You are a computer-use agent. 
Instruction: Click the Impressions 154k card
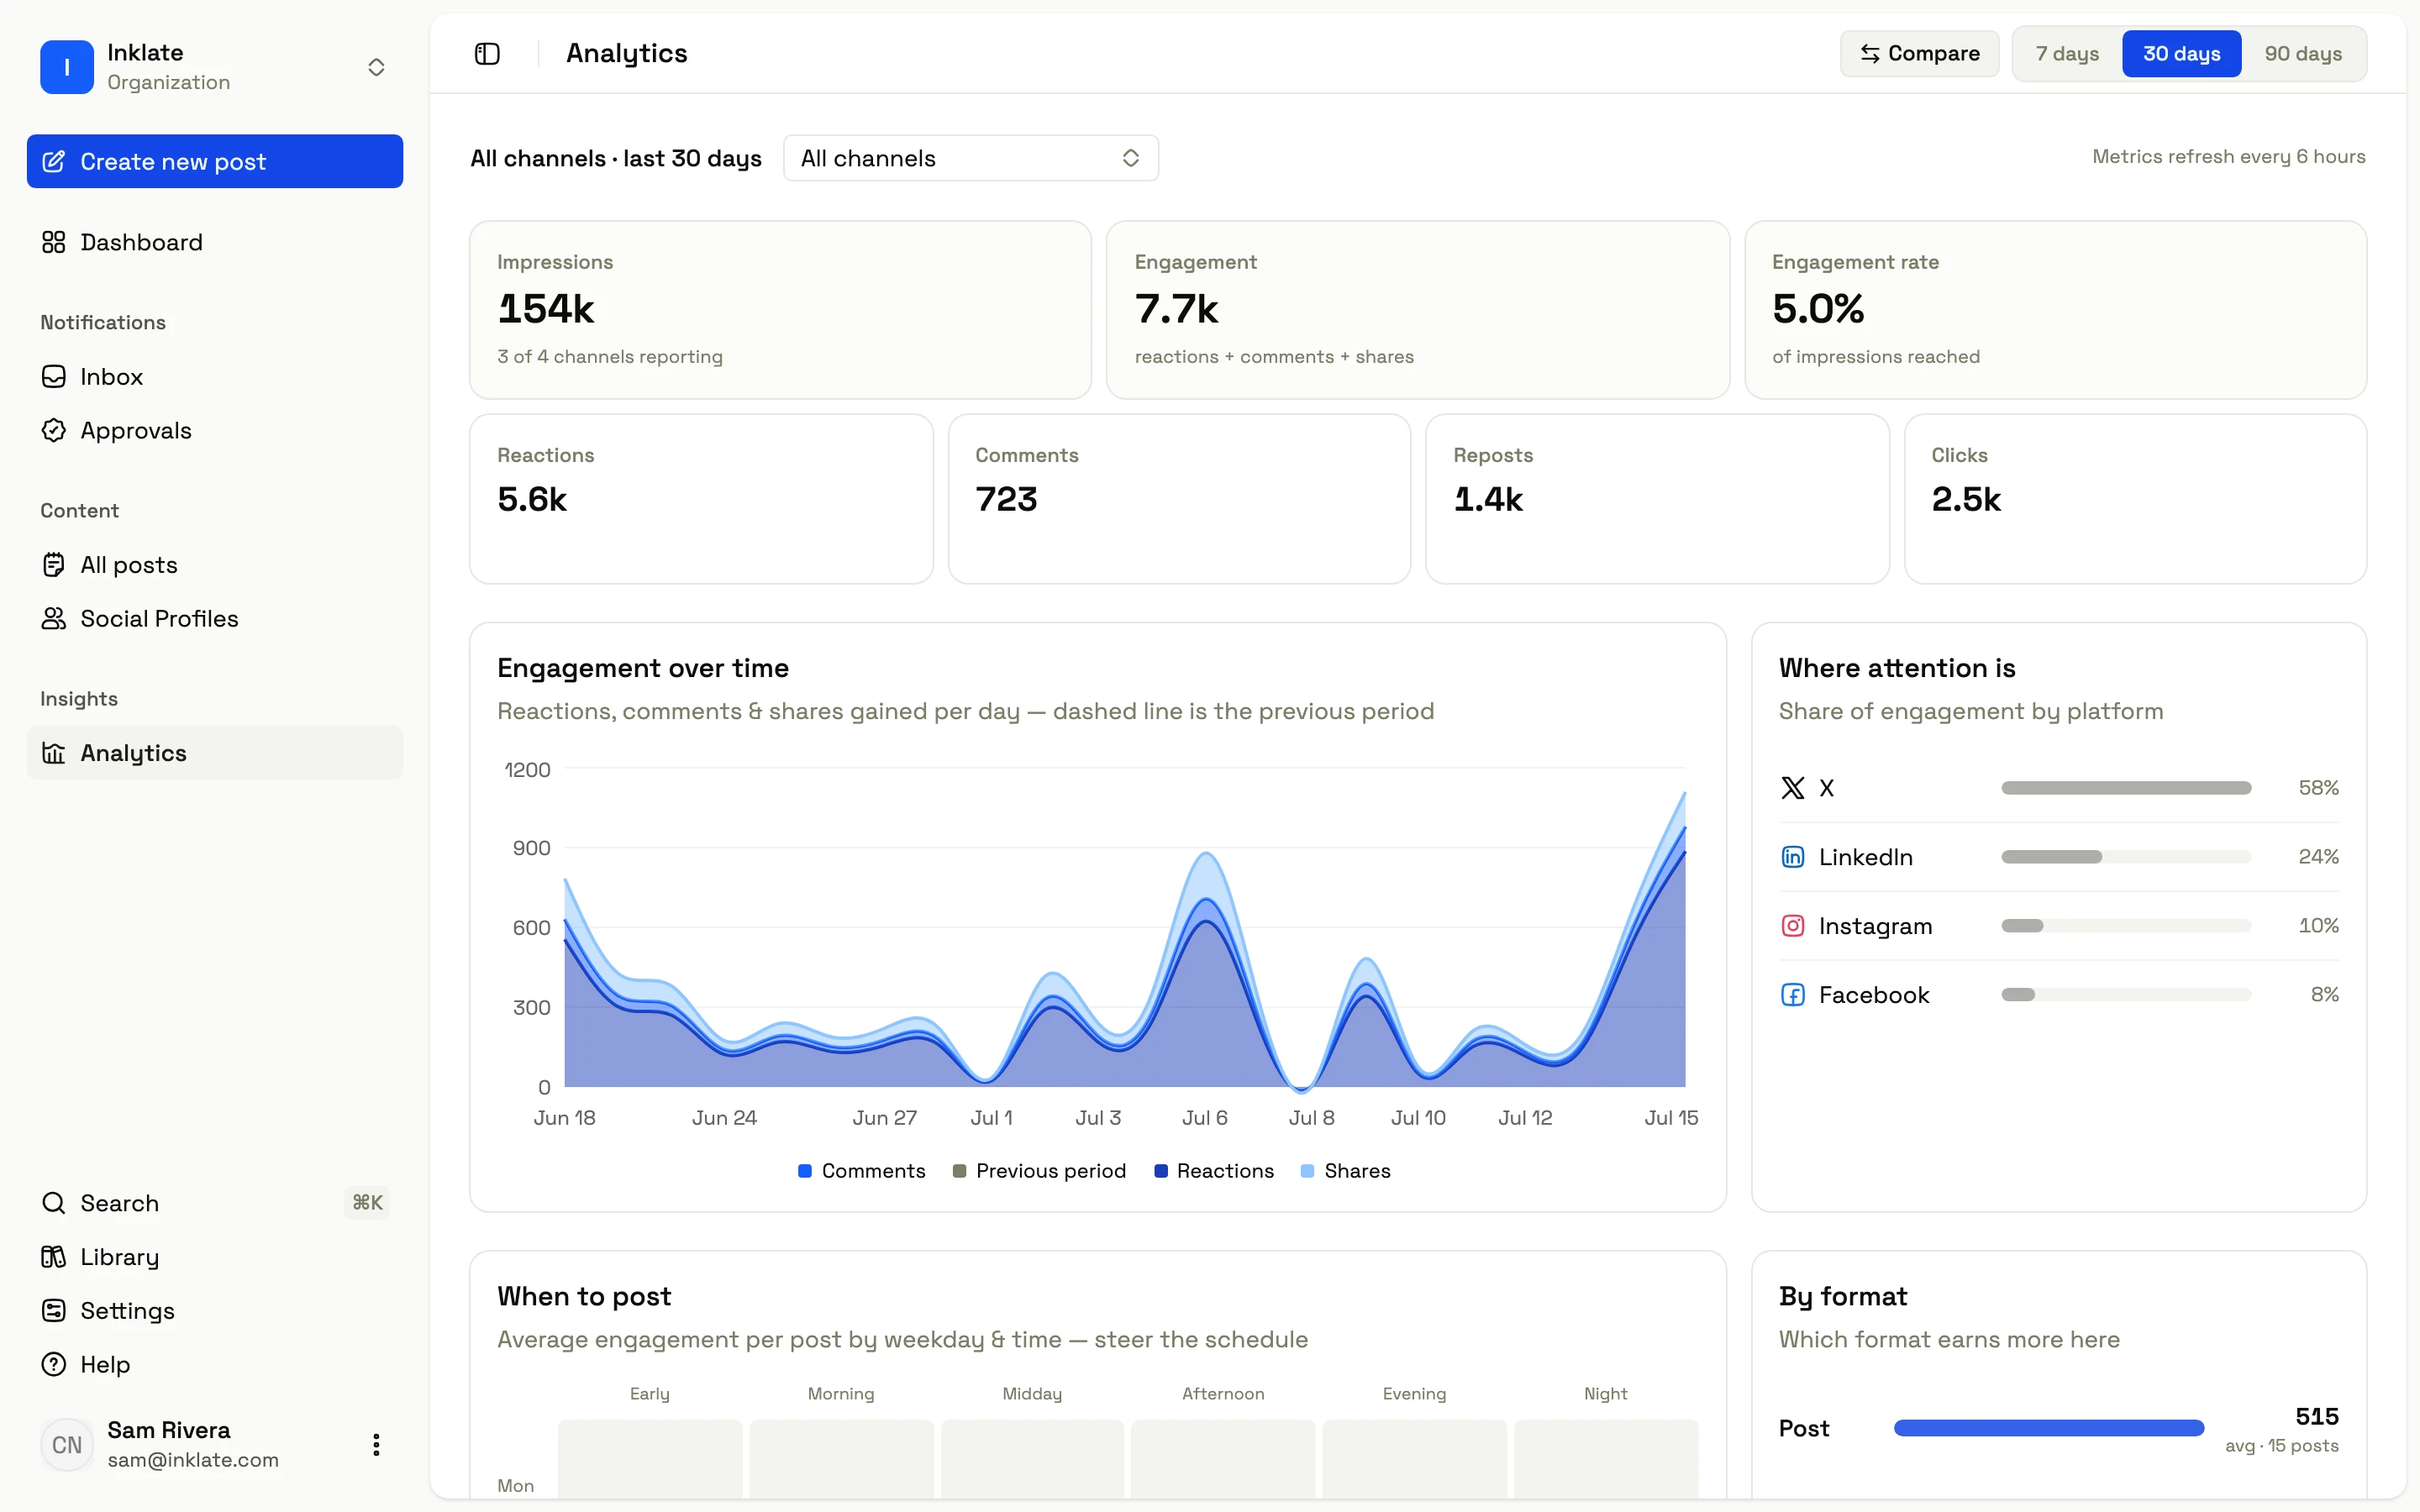click(x=780, y=310)
